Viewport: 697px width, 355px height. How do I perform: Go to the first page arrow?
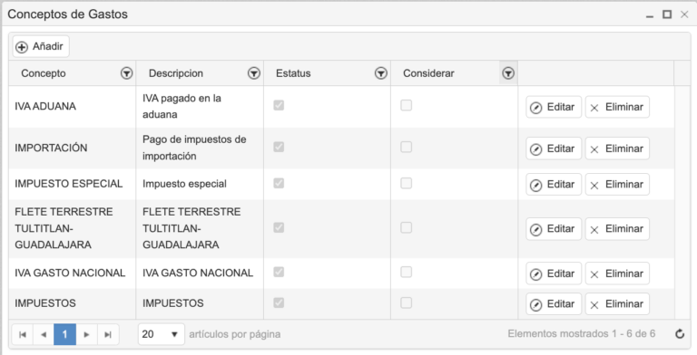coord(23,334)
